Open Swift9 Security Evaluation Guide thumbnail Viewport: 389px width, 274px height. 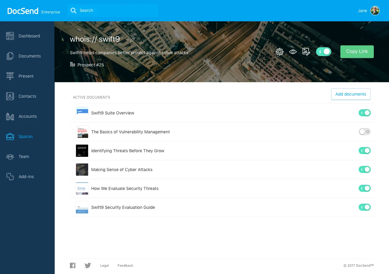click(x=82, y=207)
